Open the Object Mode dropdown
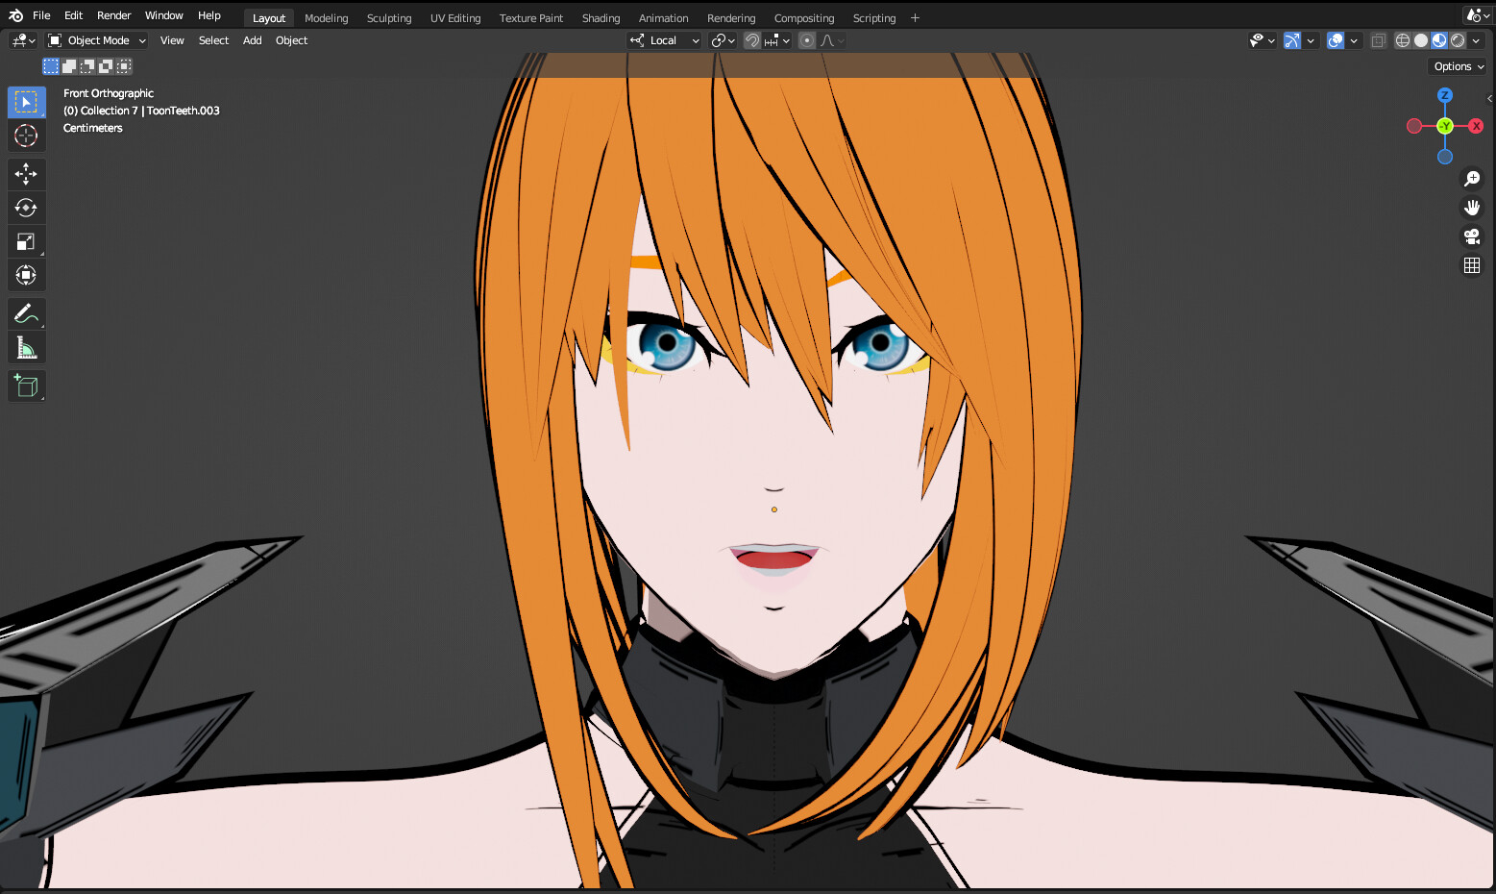The image size is (1496, 894). click(x=95, y=39)
